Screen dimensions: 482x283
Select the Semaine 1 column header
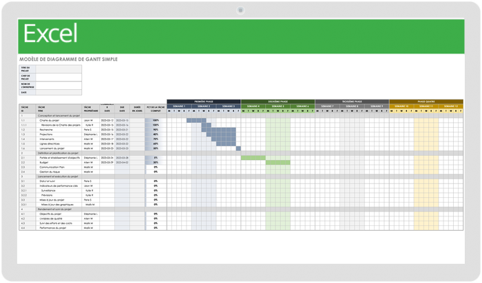click(179, 106)
